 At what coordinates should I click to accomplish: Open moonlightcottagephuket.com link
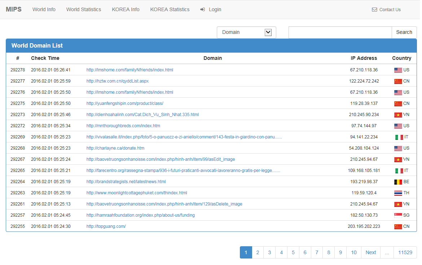tap(137, 193)
